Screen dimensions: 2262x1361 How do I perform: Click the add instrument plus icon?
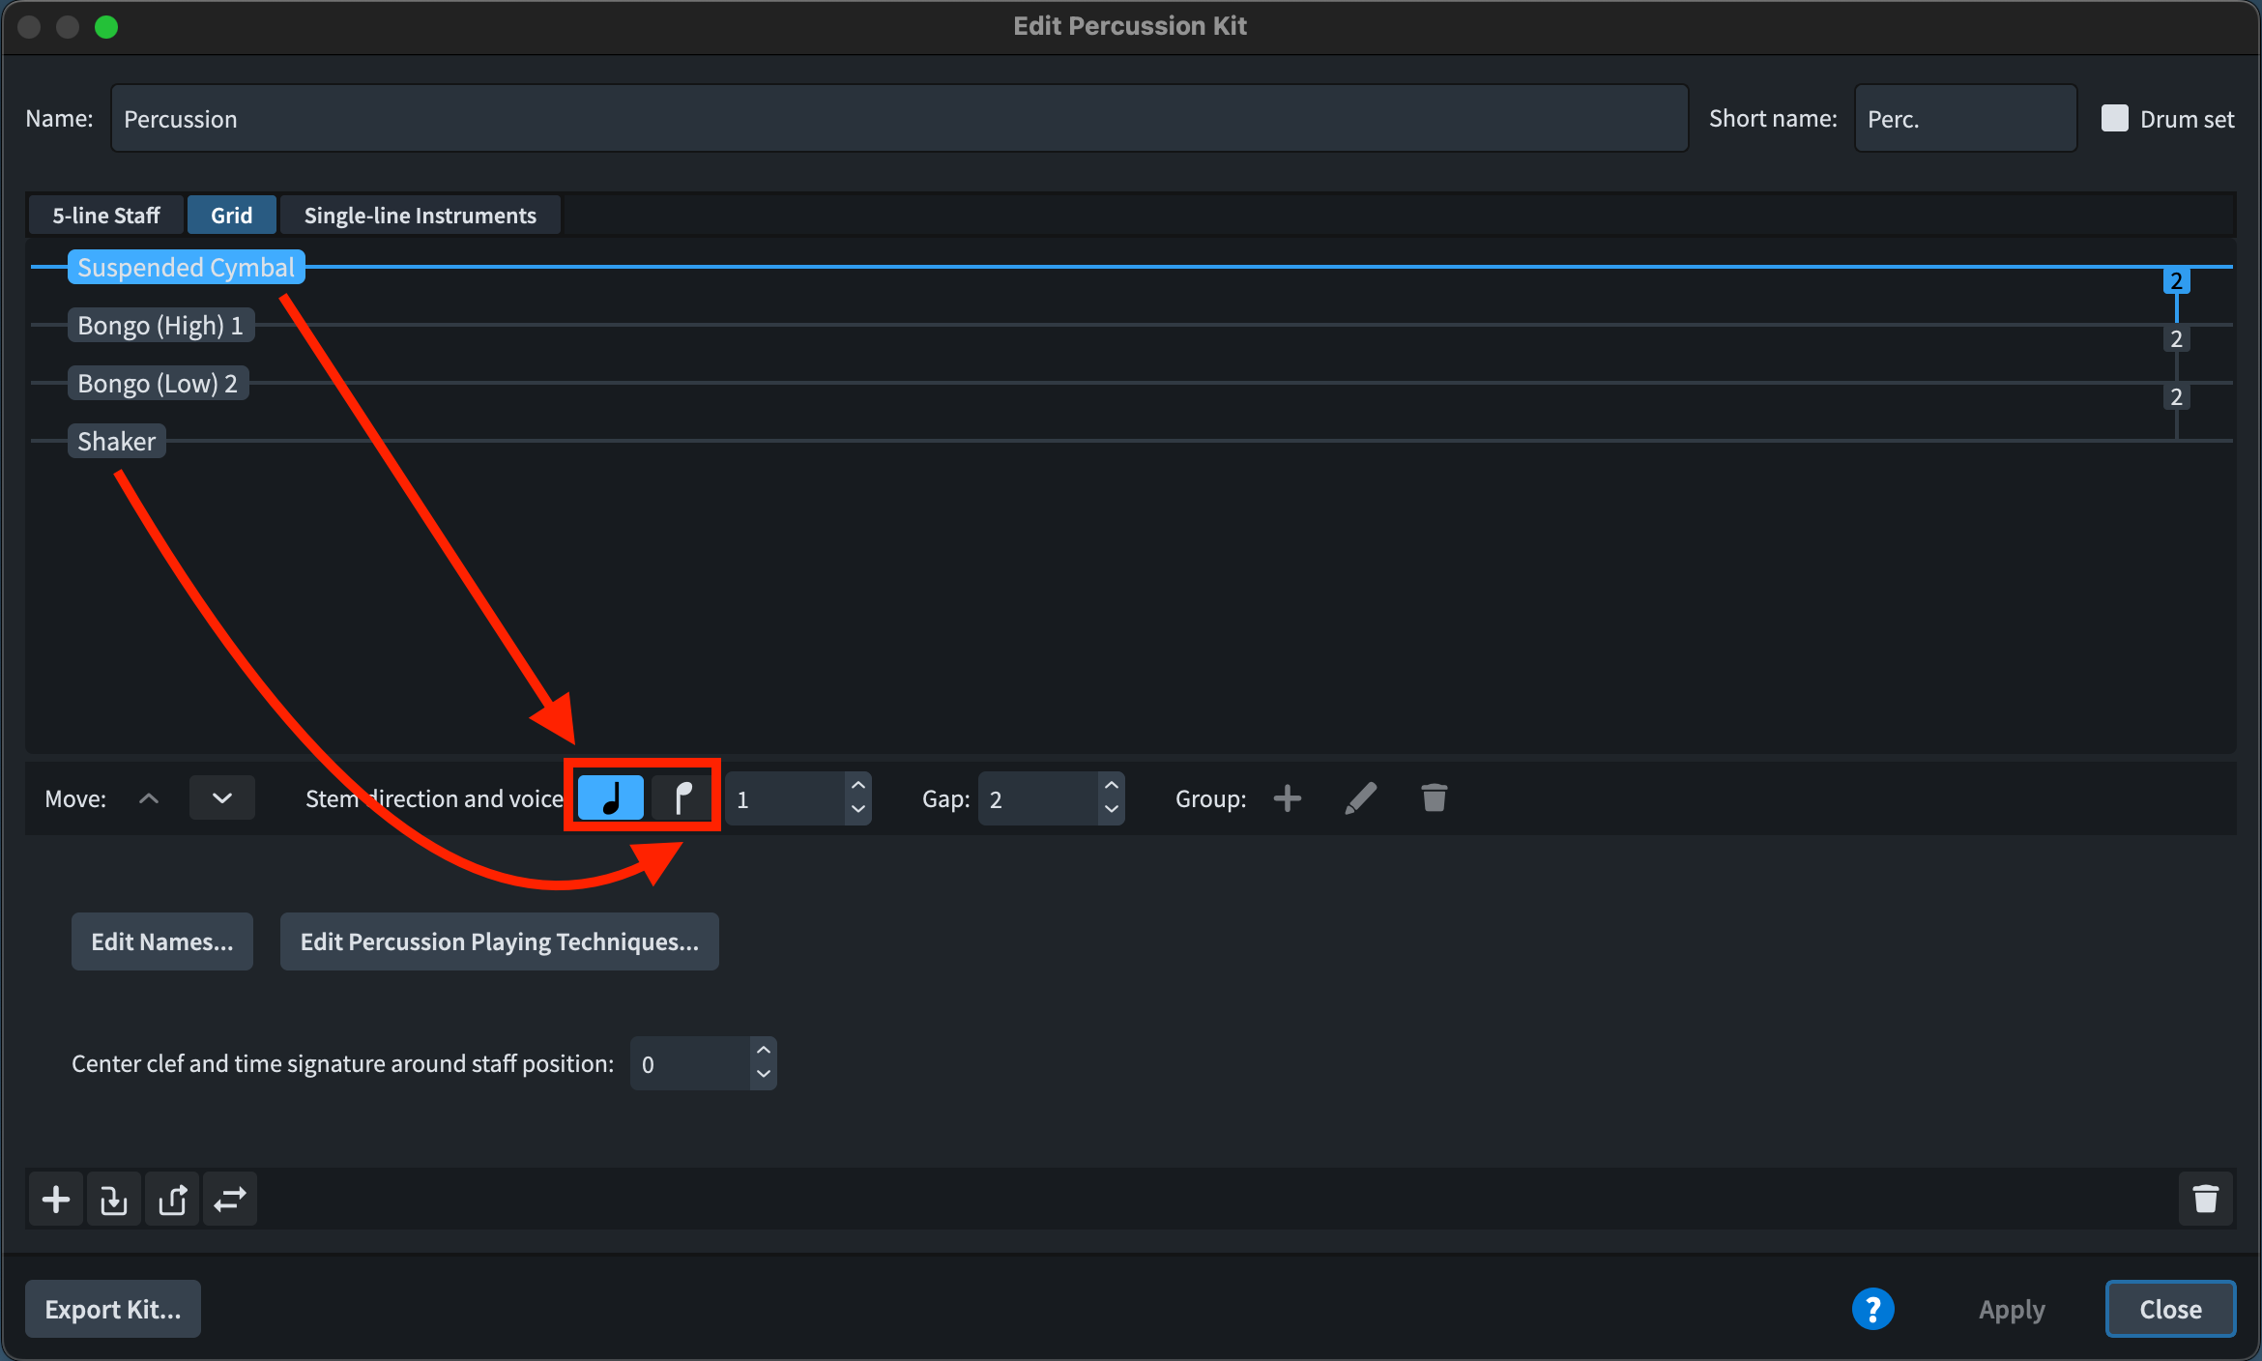pos(56,1200)
